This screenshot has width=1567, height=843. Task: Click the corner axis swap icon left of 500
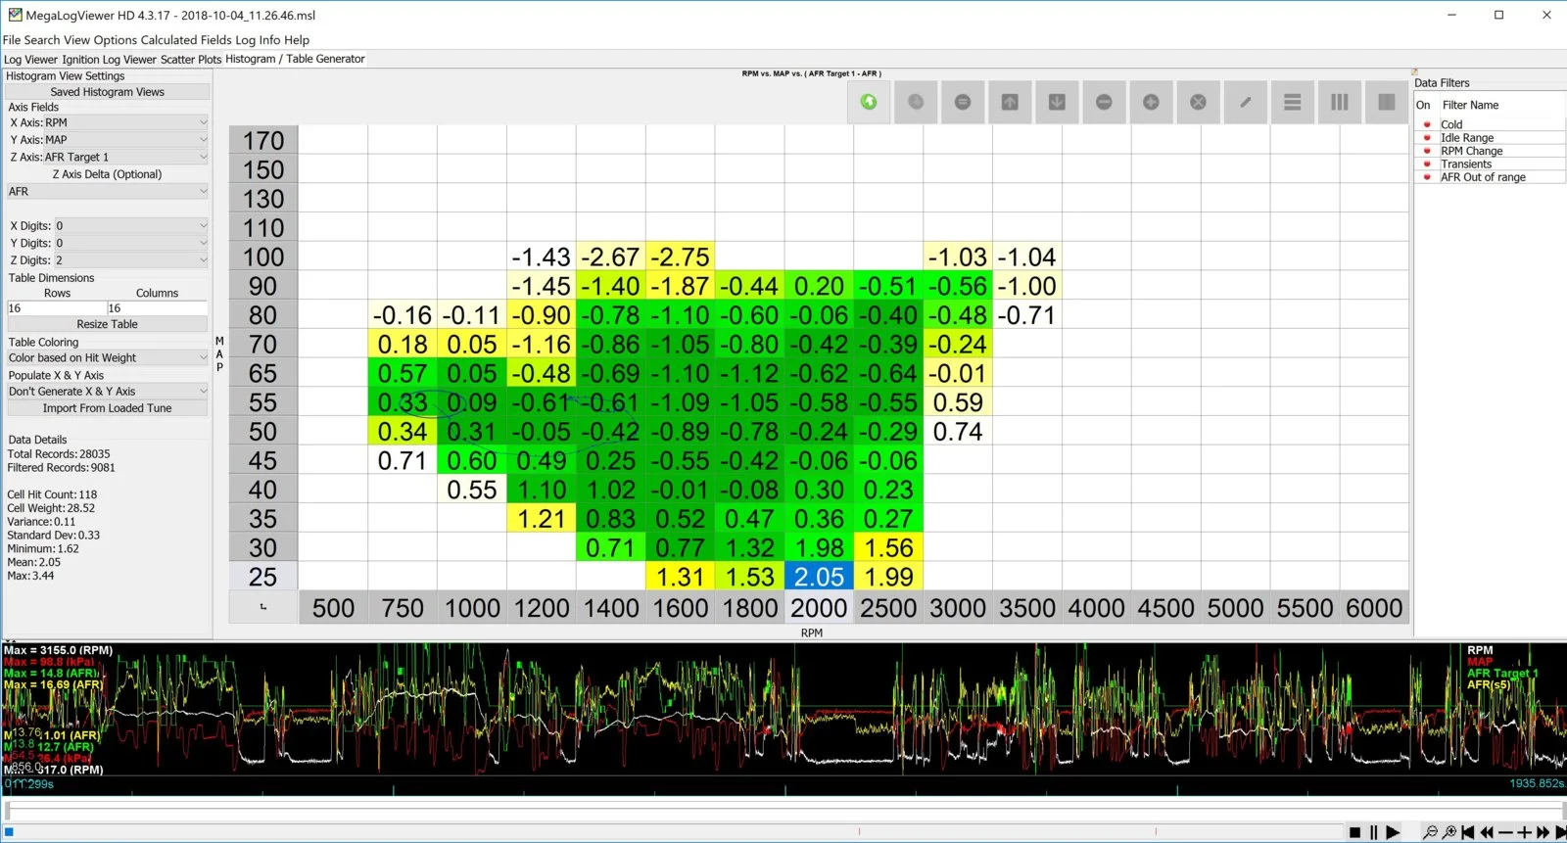pos(263,607)
